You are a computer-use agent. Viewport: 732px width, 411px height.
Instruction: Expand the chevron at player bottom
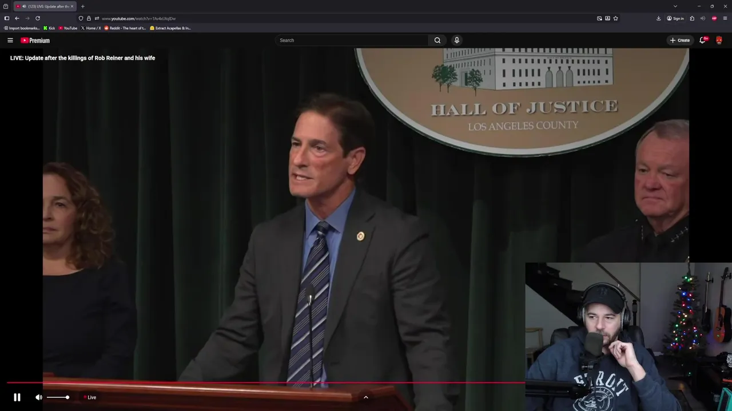(x=366, y=397)
